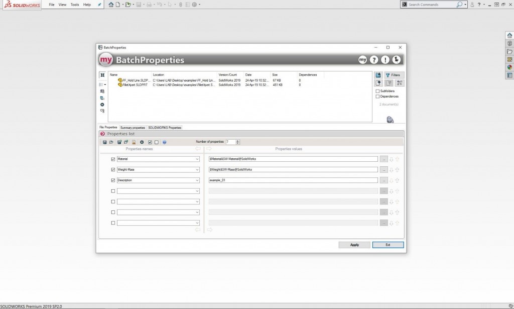Click the blue help icon in Properties toolbar
The height and width of the screenshot is (309, 514).
click(165, 142)
